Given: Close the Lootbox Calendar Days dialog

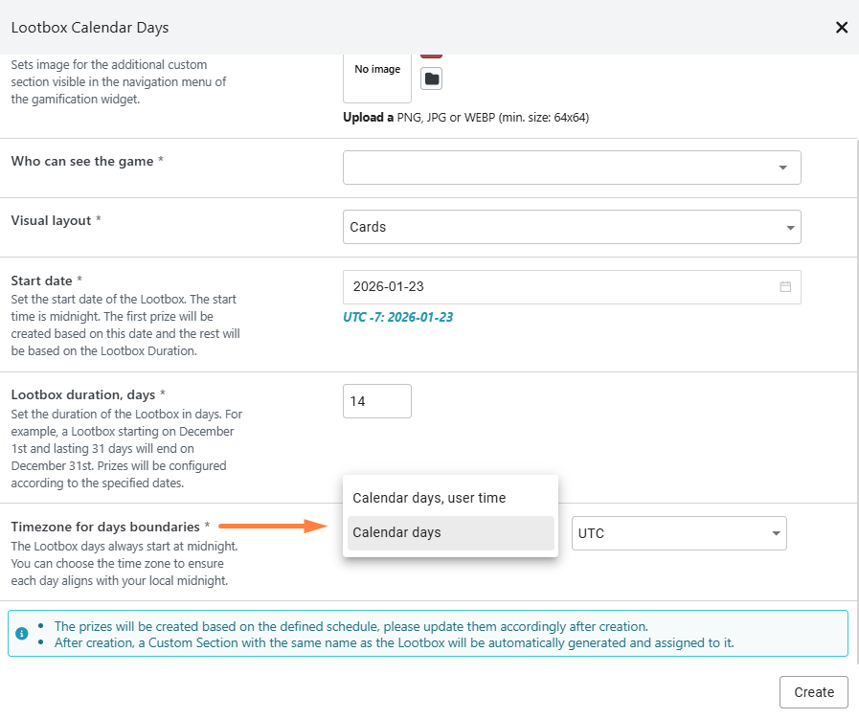Looking at the screenshot, I should (842, 27).
